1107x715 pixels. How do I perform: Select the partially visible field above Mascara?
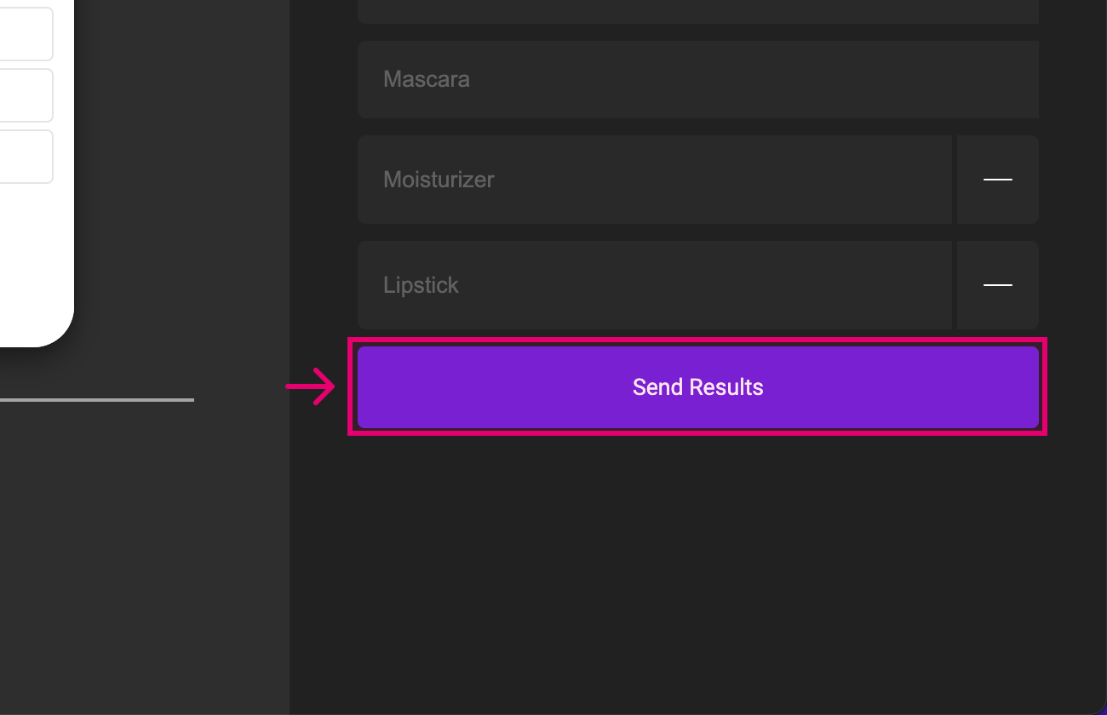coord(698,11)
